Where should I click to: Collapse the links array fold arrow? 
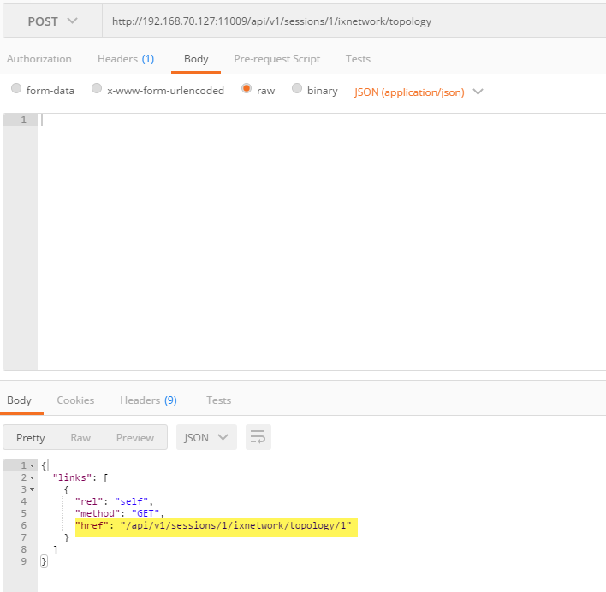(33, 477)
